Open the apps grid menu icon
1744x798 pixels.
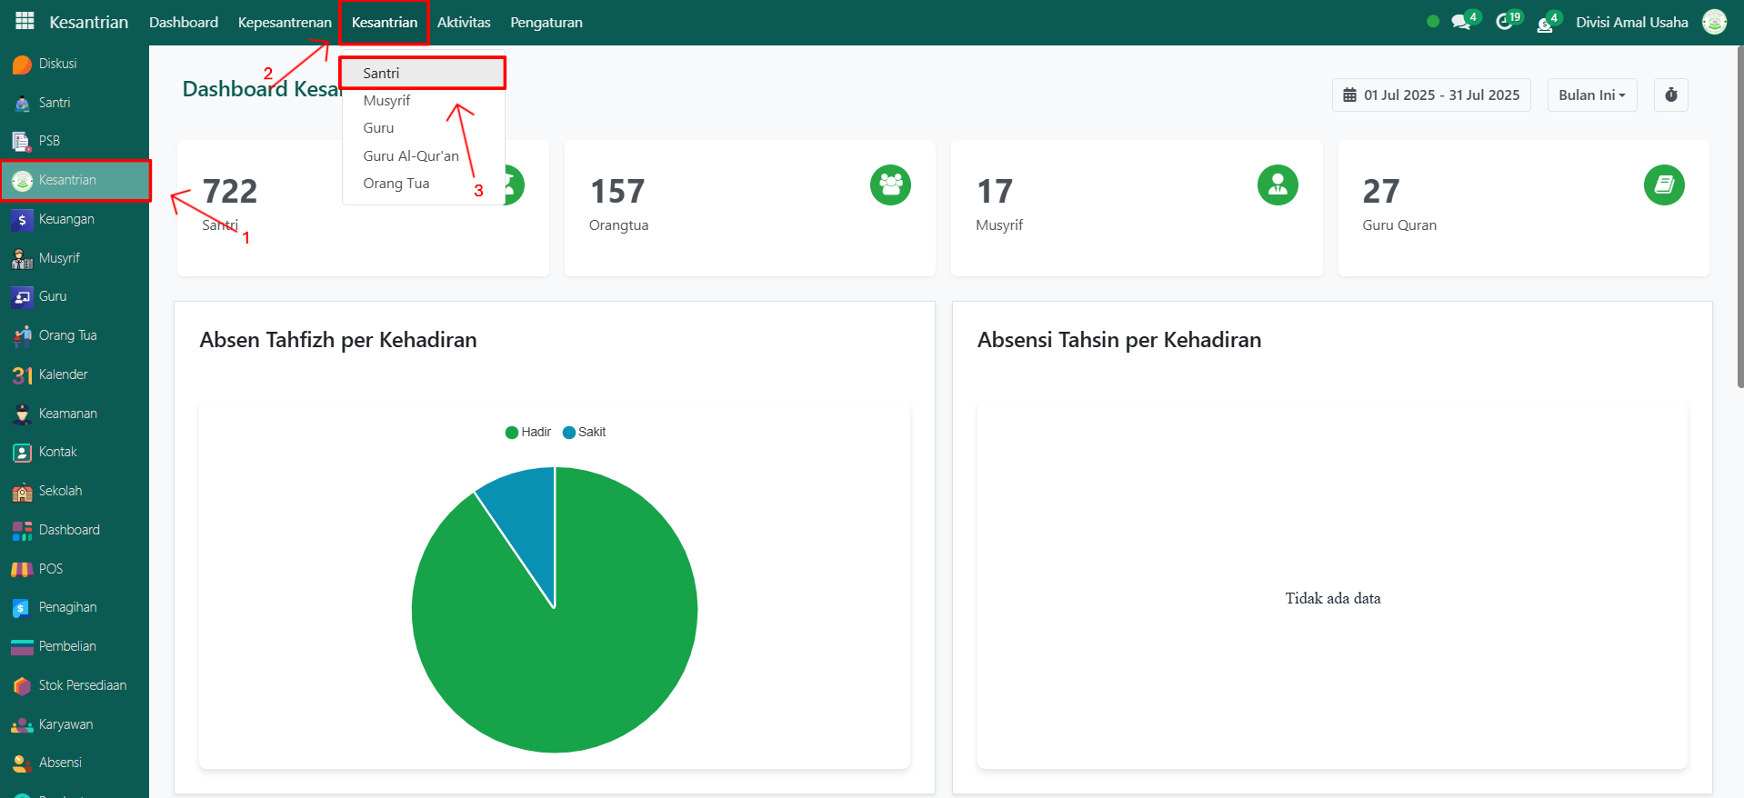click(25, 21)
